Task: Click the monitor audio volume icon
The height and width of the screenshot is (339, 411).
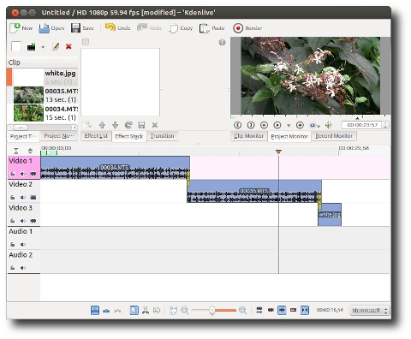Action: tap(329, 125)
